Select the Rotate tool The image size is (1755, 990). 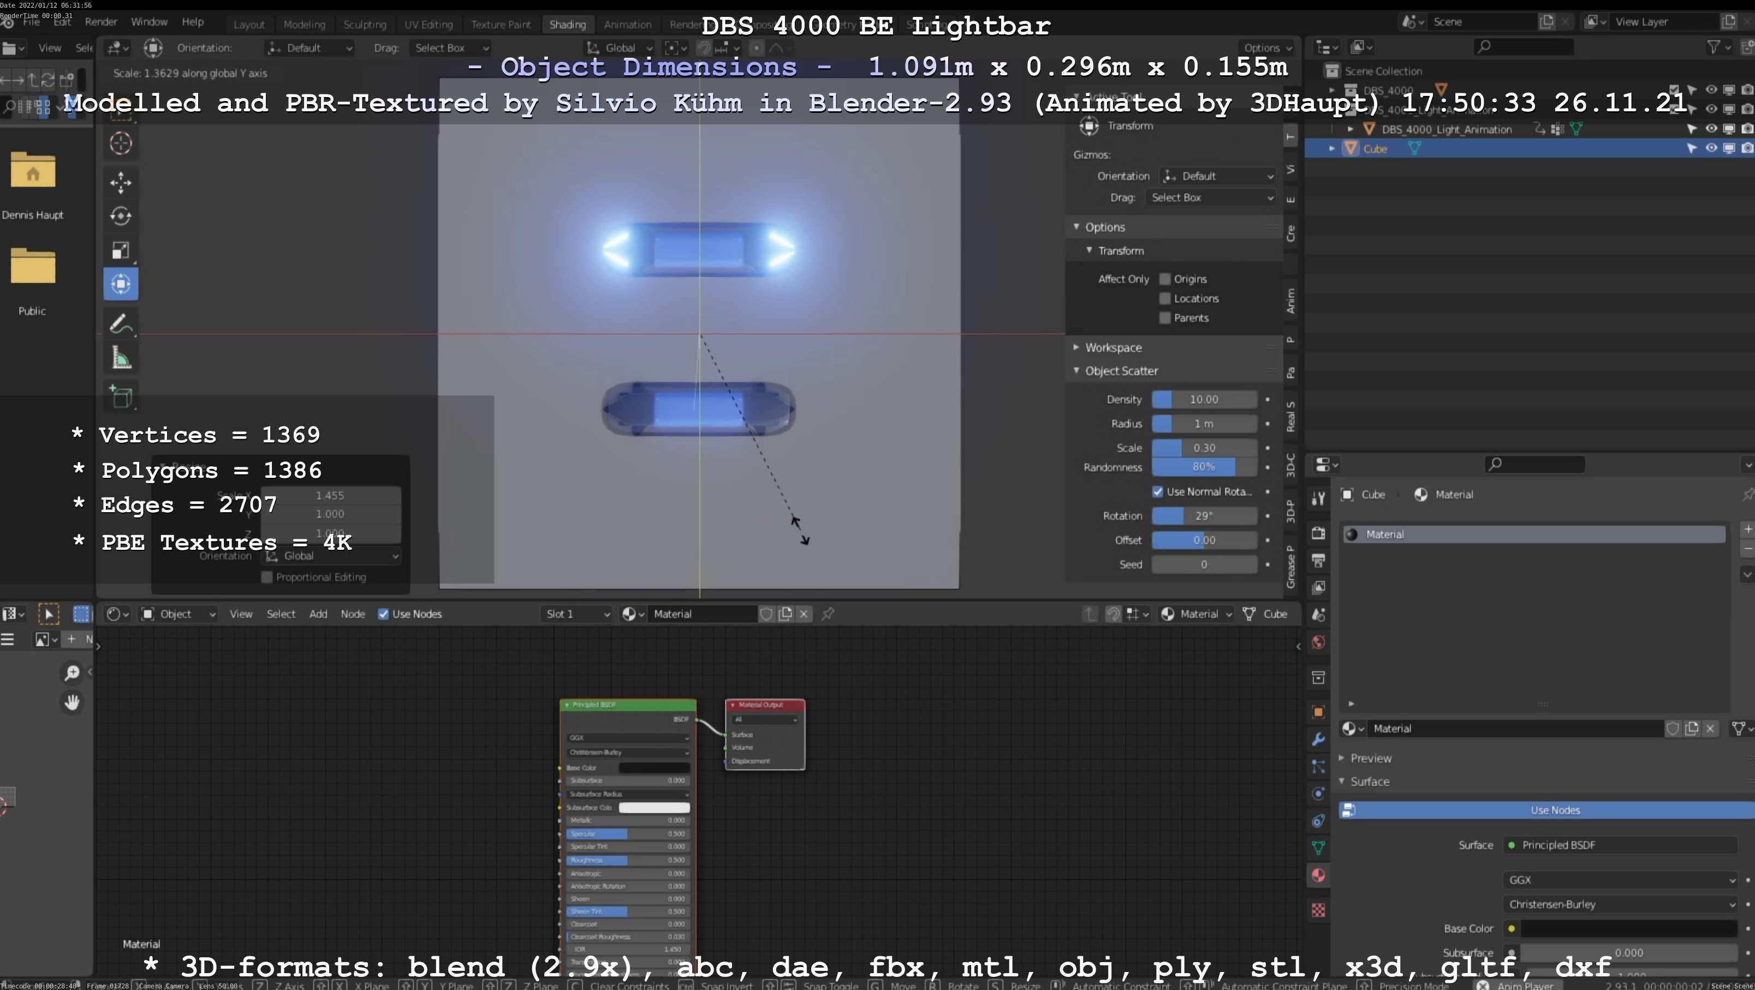(121, 216)
